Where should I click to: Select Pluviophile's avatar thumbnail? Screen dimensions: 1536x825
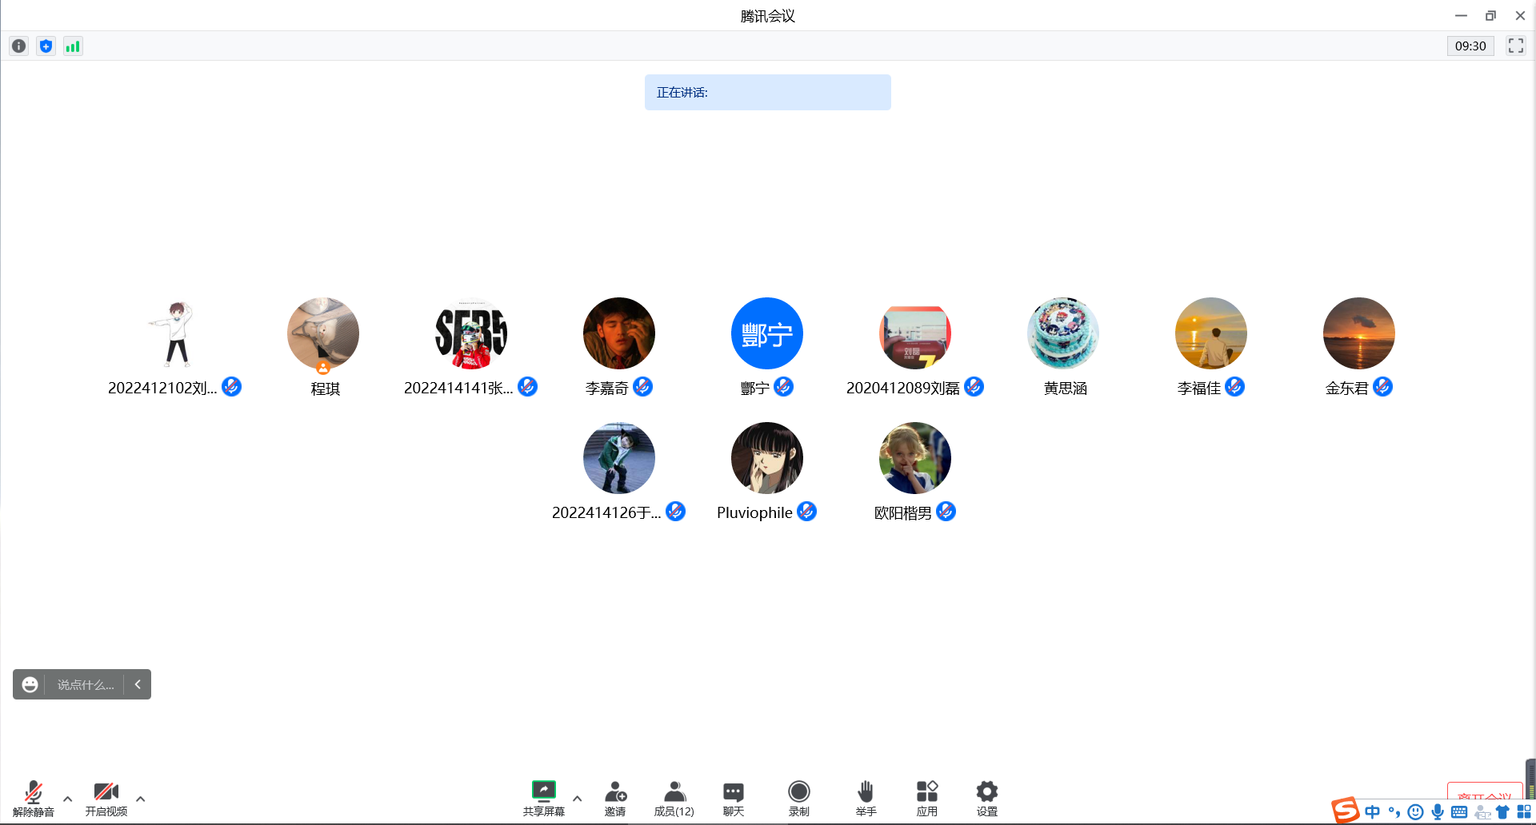[766, 458]
